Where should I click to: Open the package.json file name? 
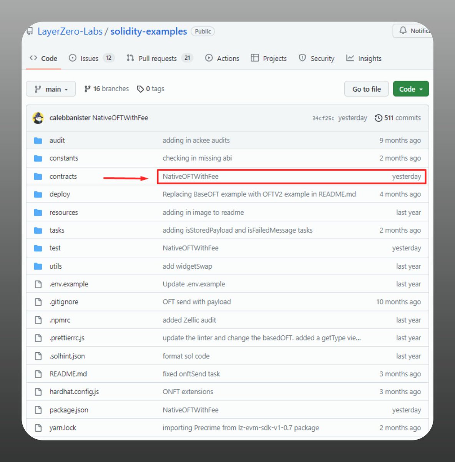tap(69, 410)
